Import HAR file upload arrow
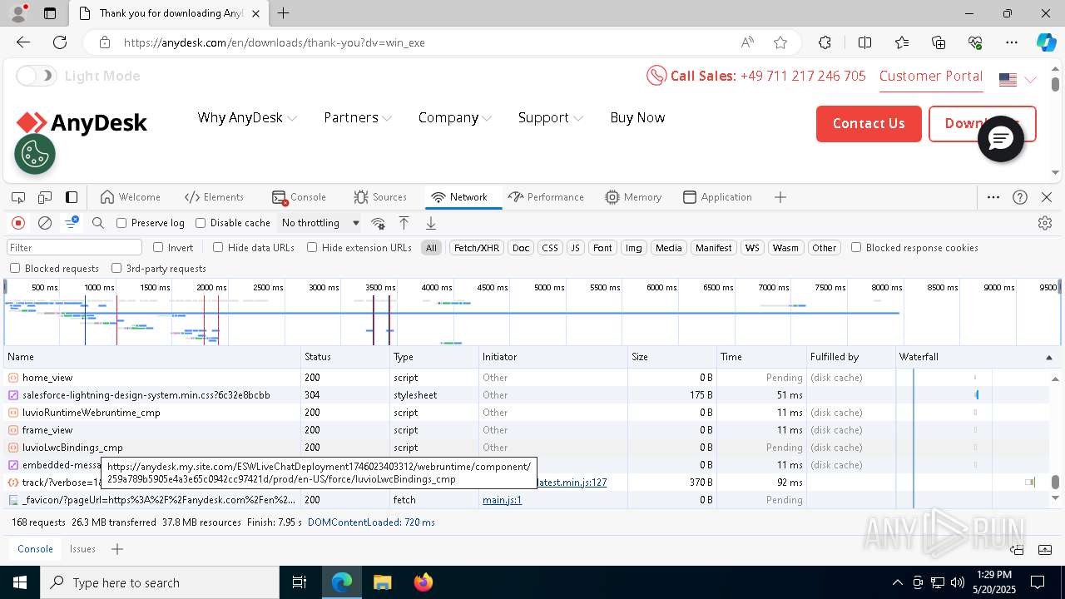Screen dimensions: 1065x599 (x=404, y=223)
